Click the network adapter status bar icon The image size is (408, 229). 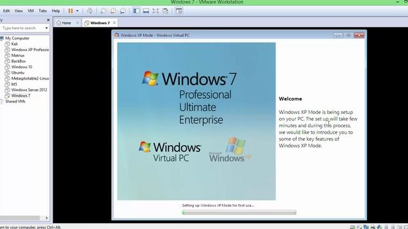[x=366, y=227]
